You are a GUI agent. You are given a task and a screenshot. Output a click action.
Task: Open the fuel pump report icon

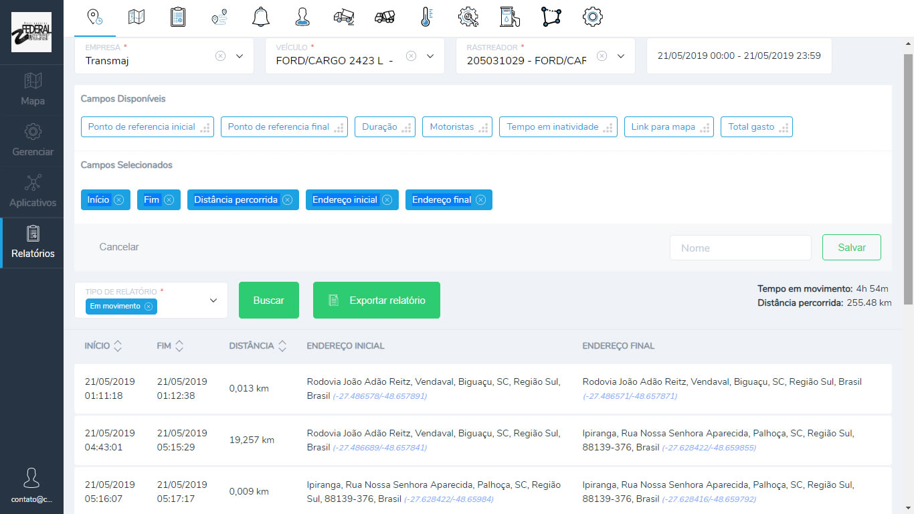pyautogui.click(x=510, y=17)
